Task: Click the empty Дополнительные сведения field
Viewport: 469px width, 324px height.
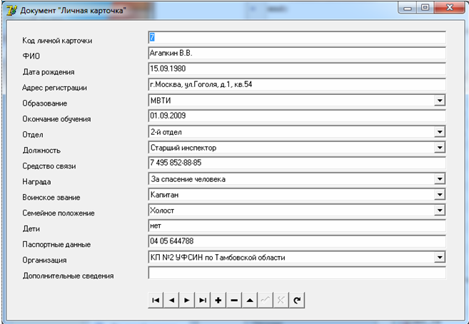Action: point(296,273)
